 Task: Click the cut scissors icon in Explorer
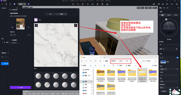(91, 66)
